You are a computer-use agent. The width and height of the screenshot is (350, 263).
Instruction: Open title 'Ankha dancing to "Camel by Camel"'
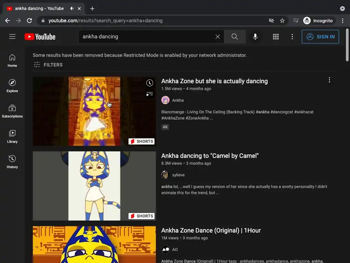(210, 156)
